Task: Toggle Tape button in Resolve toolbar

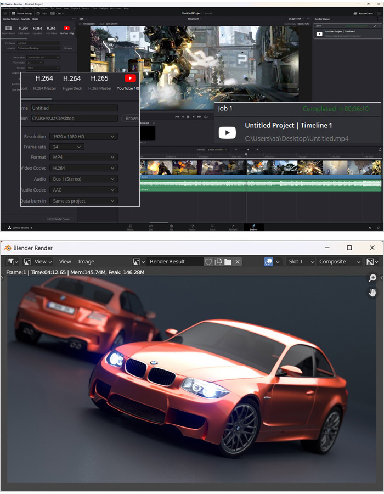Action: tap(42, 13)
